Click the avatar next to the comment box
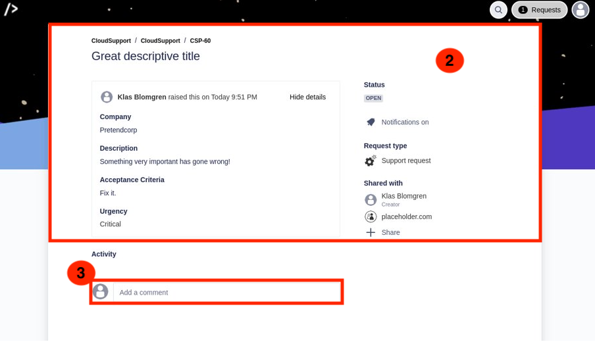The height and width of the screenshot is (344, 595). click(101, 291)
